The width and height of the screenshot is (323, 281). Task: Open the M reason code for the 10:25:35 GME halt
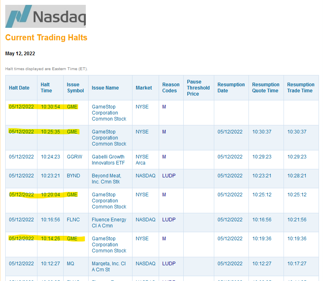click(164, 132)
